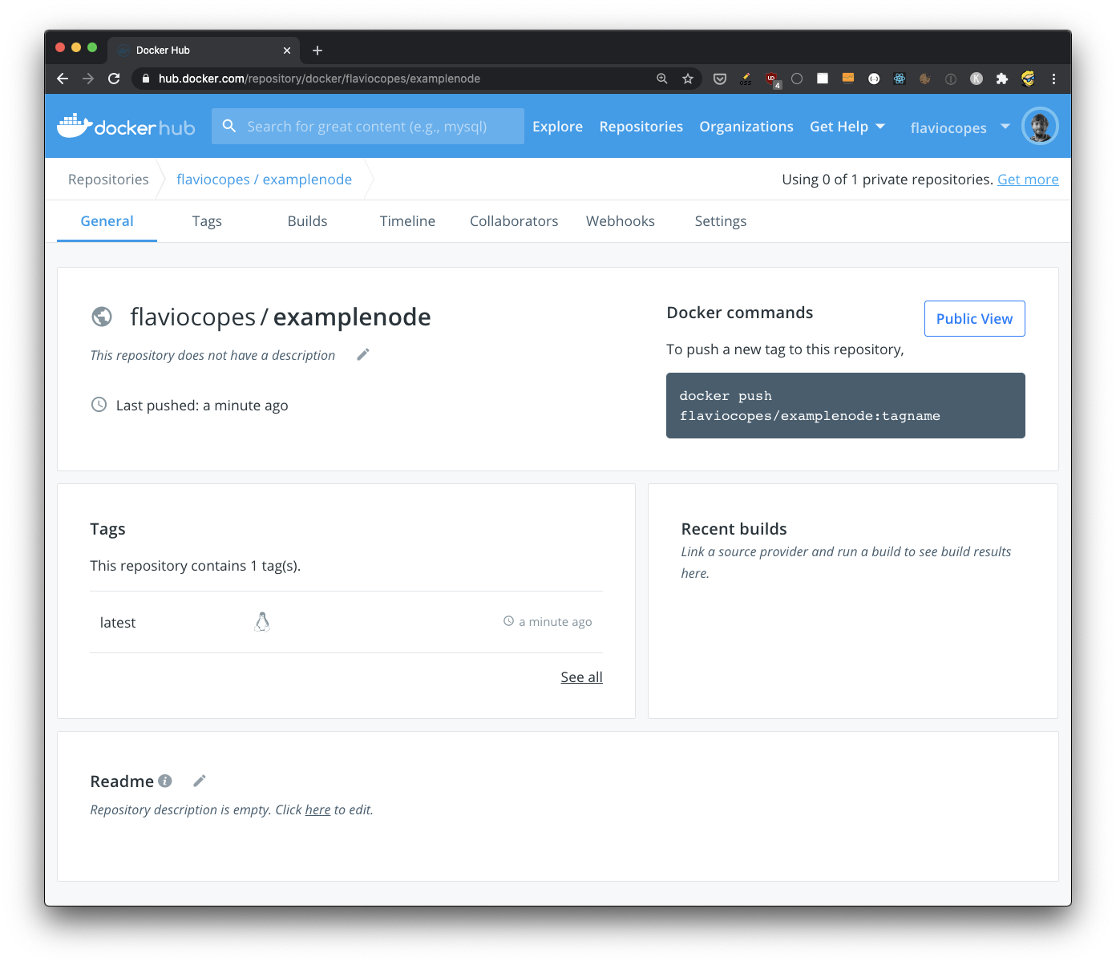Viewport: 1116px width, 965px height.
Task: Click the Linux penguin icon on latest tag
Action: tap(262, 622)
